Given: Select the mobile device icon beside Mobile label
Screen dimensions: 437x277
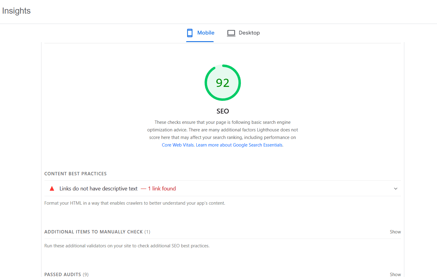Looking at the screenshot, I should pyautogui.click(x=190, y=33).
